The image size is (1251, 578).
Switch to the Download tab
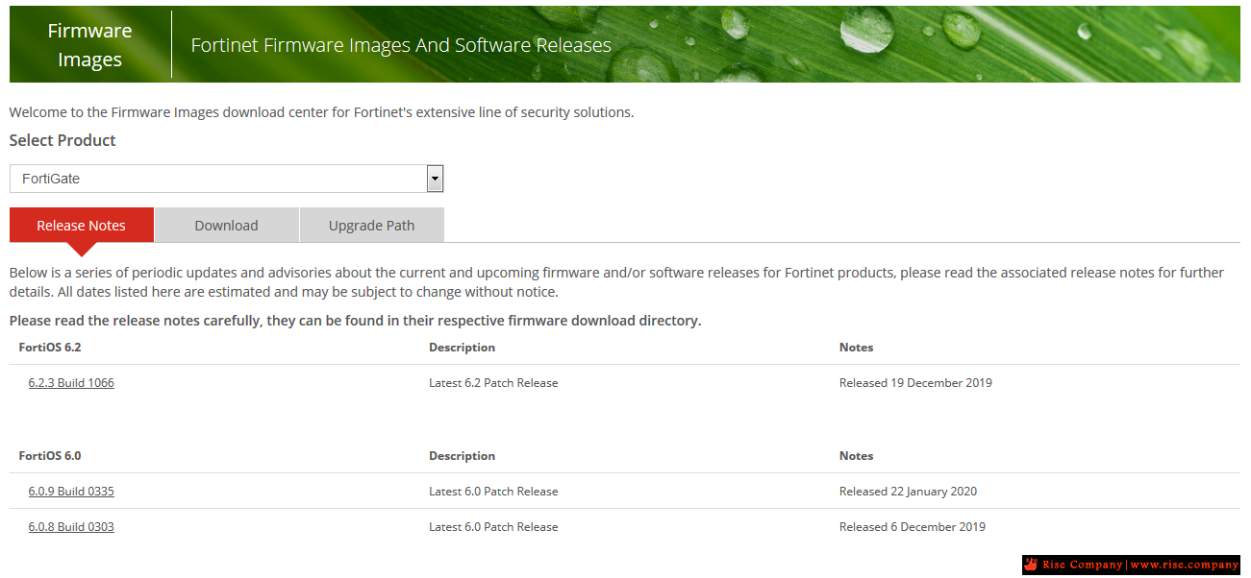[226, 226]
